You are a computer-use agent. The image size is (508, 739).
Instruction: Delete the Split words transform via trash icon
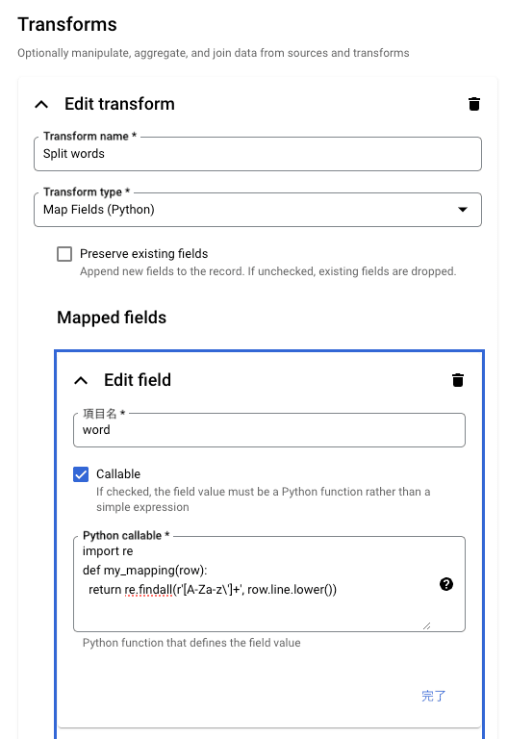(474, 104)
